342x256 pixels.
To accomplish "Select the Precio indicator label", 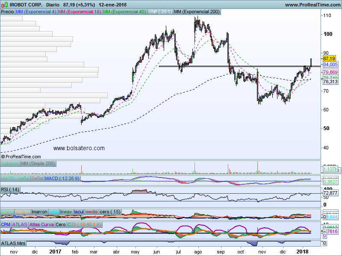I will (x=7, y=12).
